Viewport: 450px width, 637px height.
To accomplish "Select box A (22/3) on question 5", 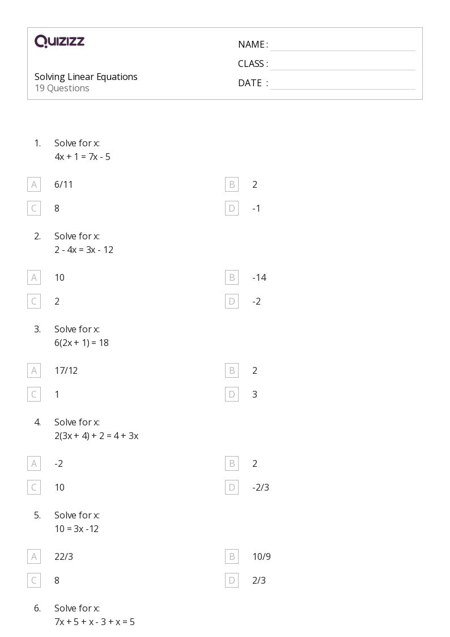I will point(34,556).
